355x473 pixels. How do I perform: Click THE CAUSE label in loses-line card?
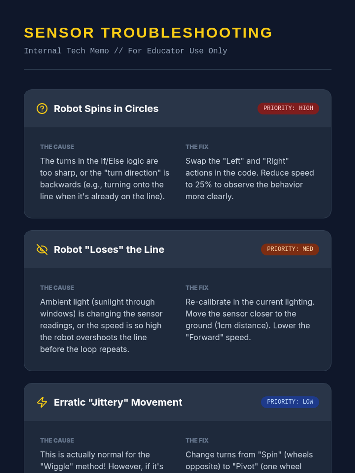57,288
